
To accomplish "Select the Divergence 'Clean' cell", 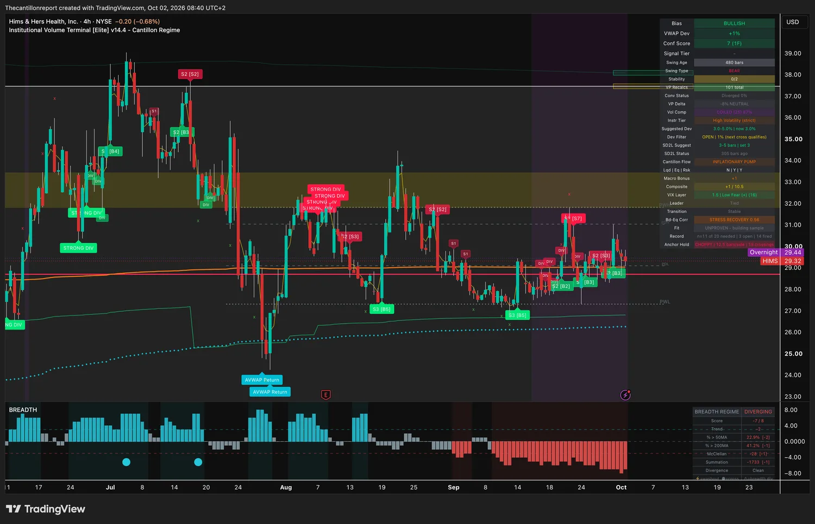I will [x=758, y=471].
